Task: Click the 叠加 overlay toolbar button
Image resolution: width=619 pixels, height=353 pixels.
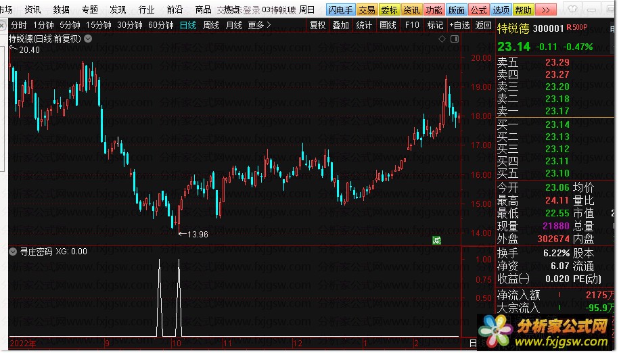Action: coord(341,25)
